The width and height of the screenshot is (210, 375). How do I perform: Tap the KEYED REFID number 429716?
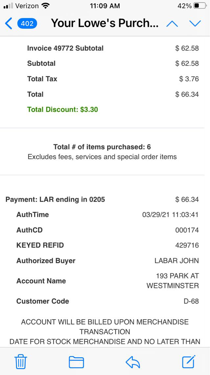click(187, 245)
